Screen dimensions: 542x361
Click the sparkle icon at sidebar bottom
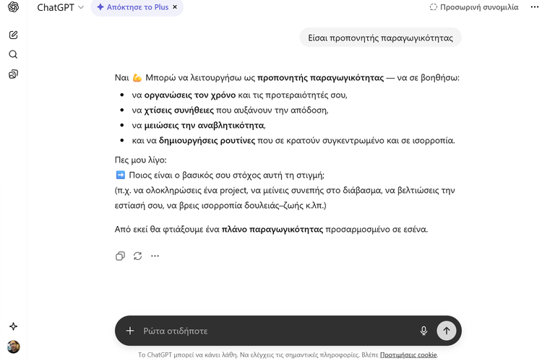pos(13,326)
